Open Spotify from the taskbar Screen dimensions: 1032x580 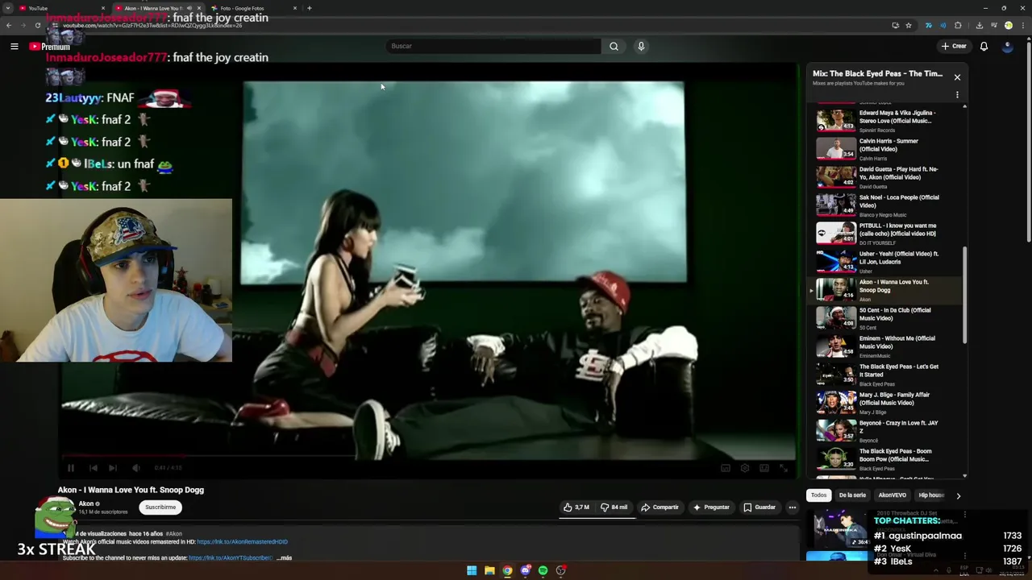point(543,570)
